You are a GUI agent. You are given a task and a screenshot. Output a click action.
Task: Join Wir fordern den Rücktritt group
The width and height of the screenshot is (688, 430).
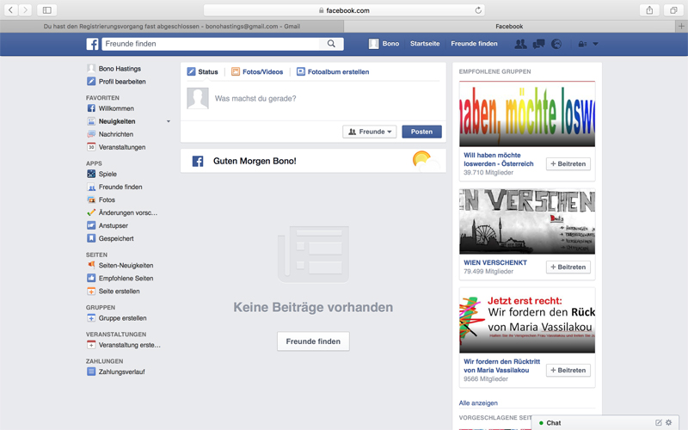tap(568, 371)
